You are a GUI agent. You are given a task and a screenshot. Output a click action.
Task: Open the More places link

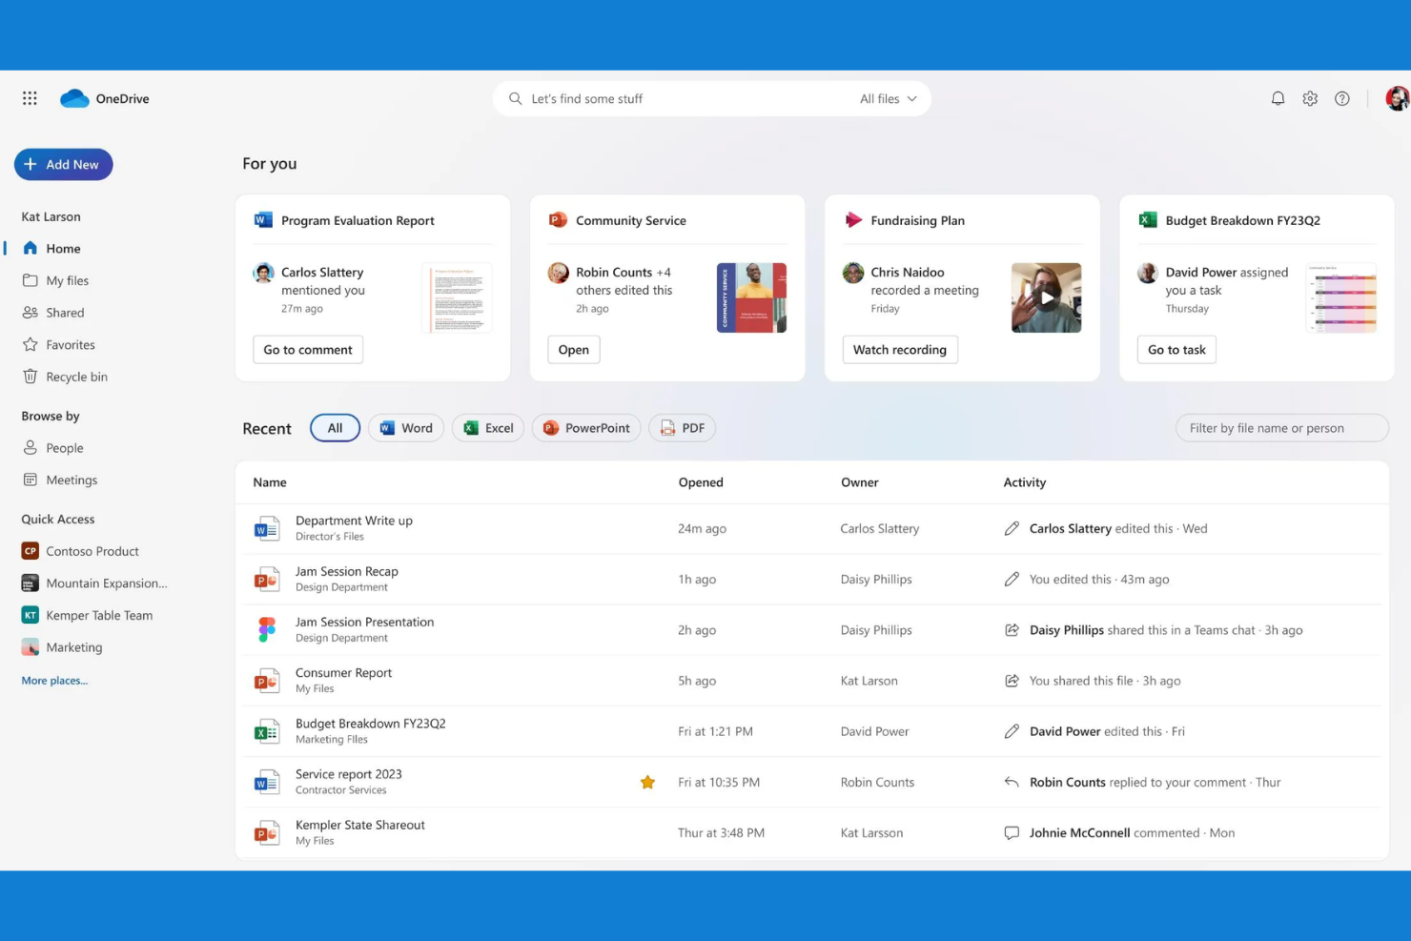coord(53,680)
